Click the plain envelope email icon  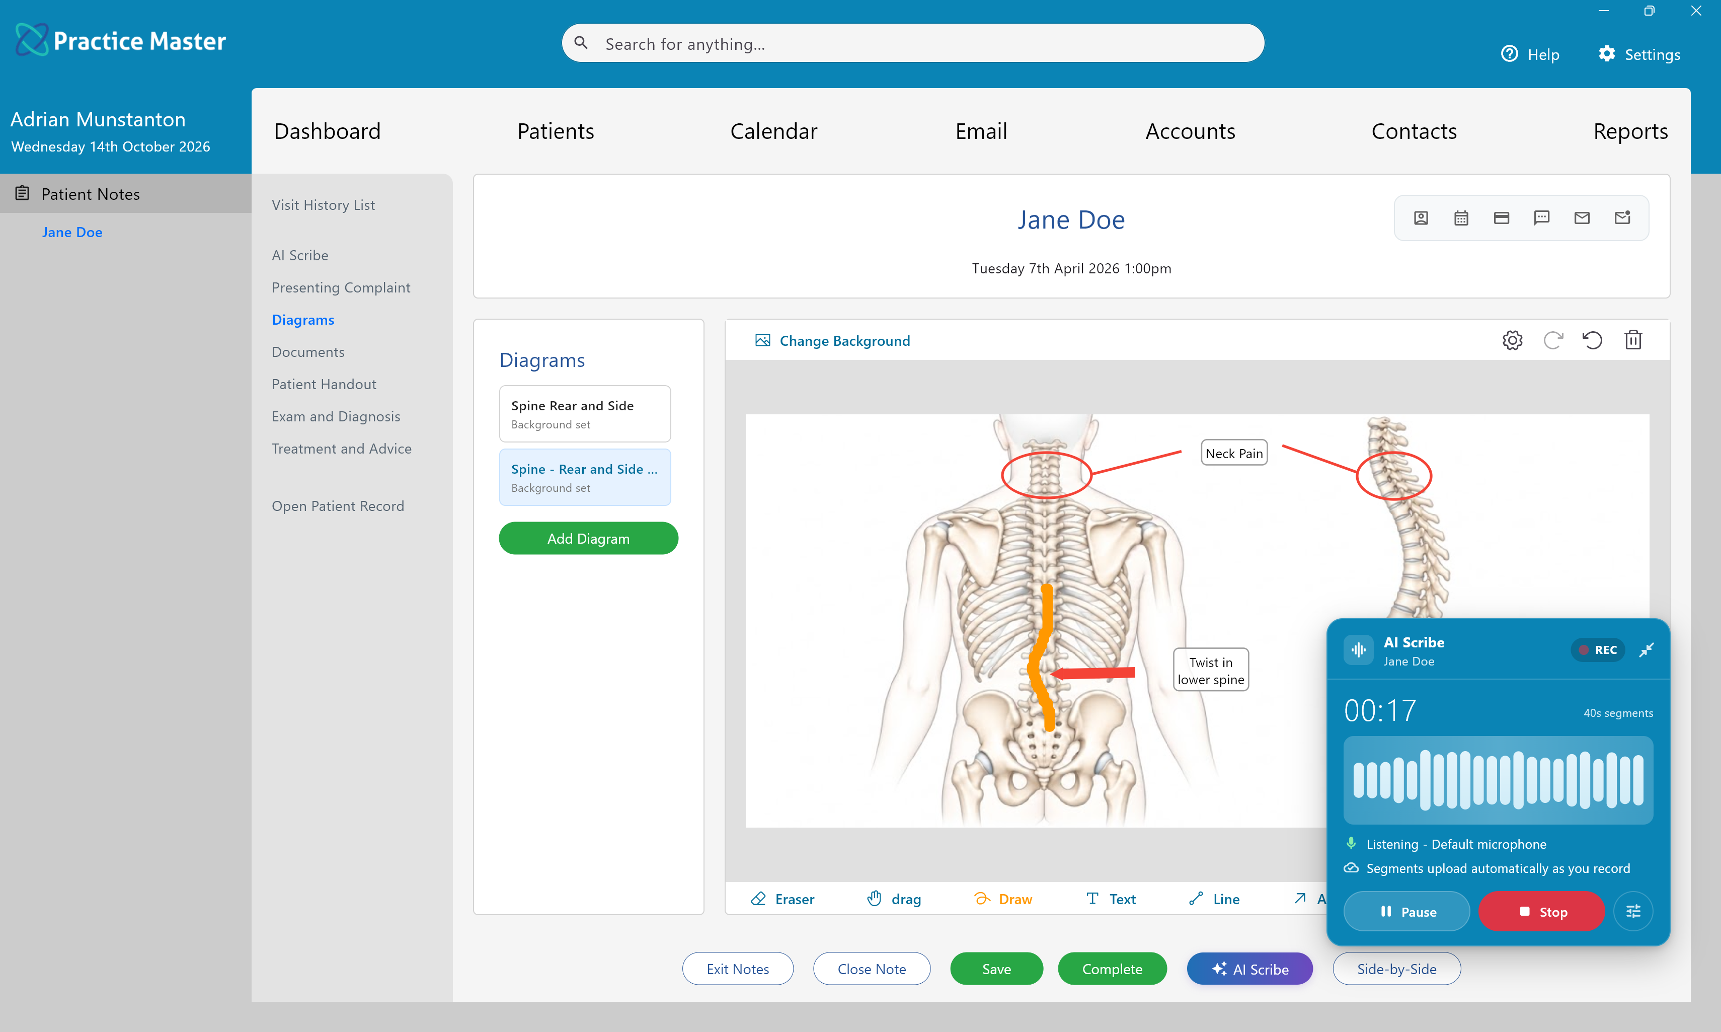click(x=1582, y=218)
